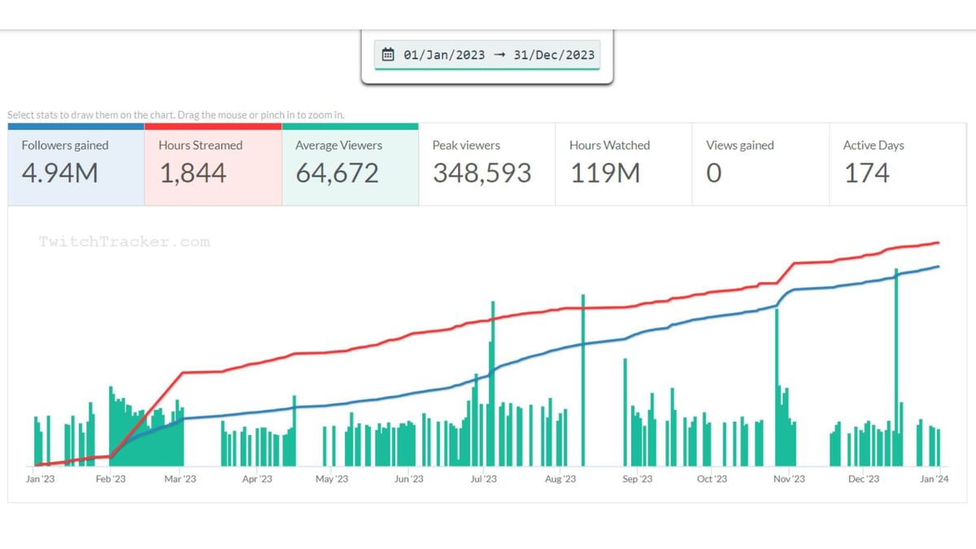Screen dimensions: 976x549
Task: Select the 31/Dec/2023 end date
Action: tap(554, 55)
